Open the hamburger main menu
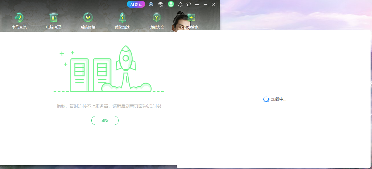 [x=197, y=4]
